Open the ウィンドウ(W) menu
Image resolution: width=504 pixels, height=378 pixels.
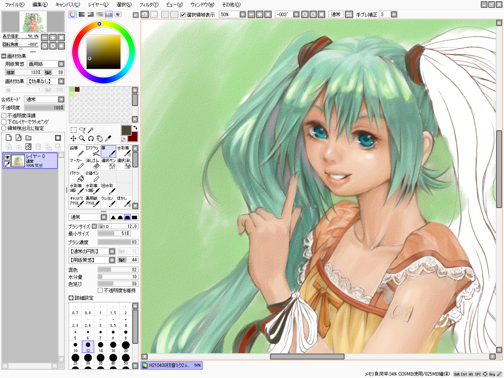click(x=202, y=5)
